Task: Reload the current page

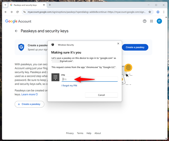Action: pos(17,12)
